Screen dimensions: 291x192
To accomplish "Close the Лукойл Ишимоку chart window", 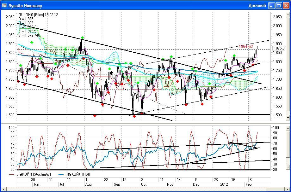I will (286, 6).
